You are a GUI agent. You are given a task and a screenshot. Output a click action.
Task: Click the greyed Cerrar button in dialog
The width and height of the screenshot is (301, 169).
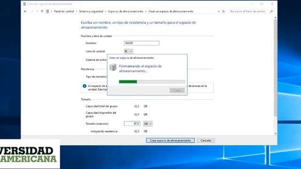coord(177,91)
